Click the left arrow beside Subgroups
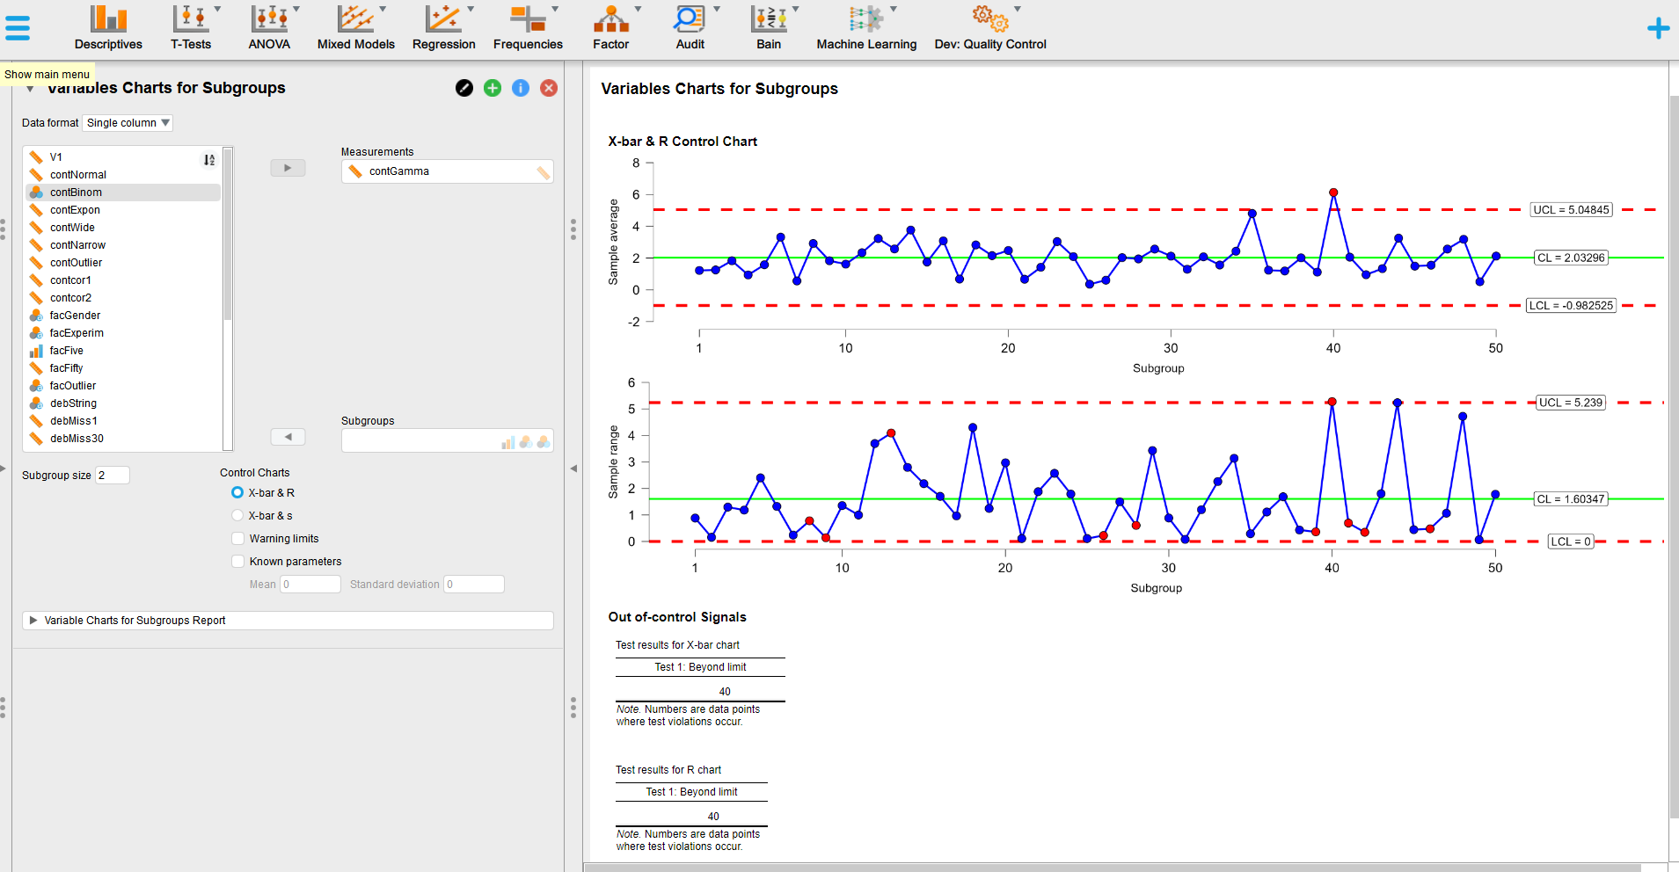The image size is (1679, 872). 288,436
